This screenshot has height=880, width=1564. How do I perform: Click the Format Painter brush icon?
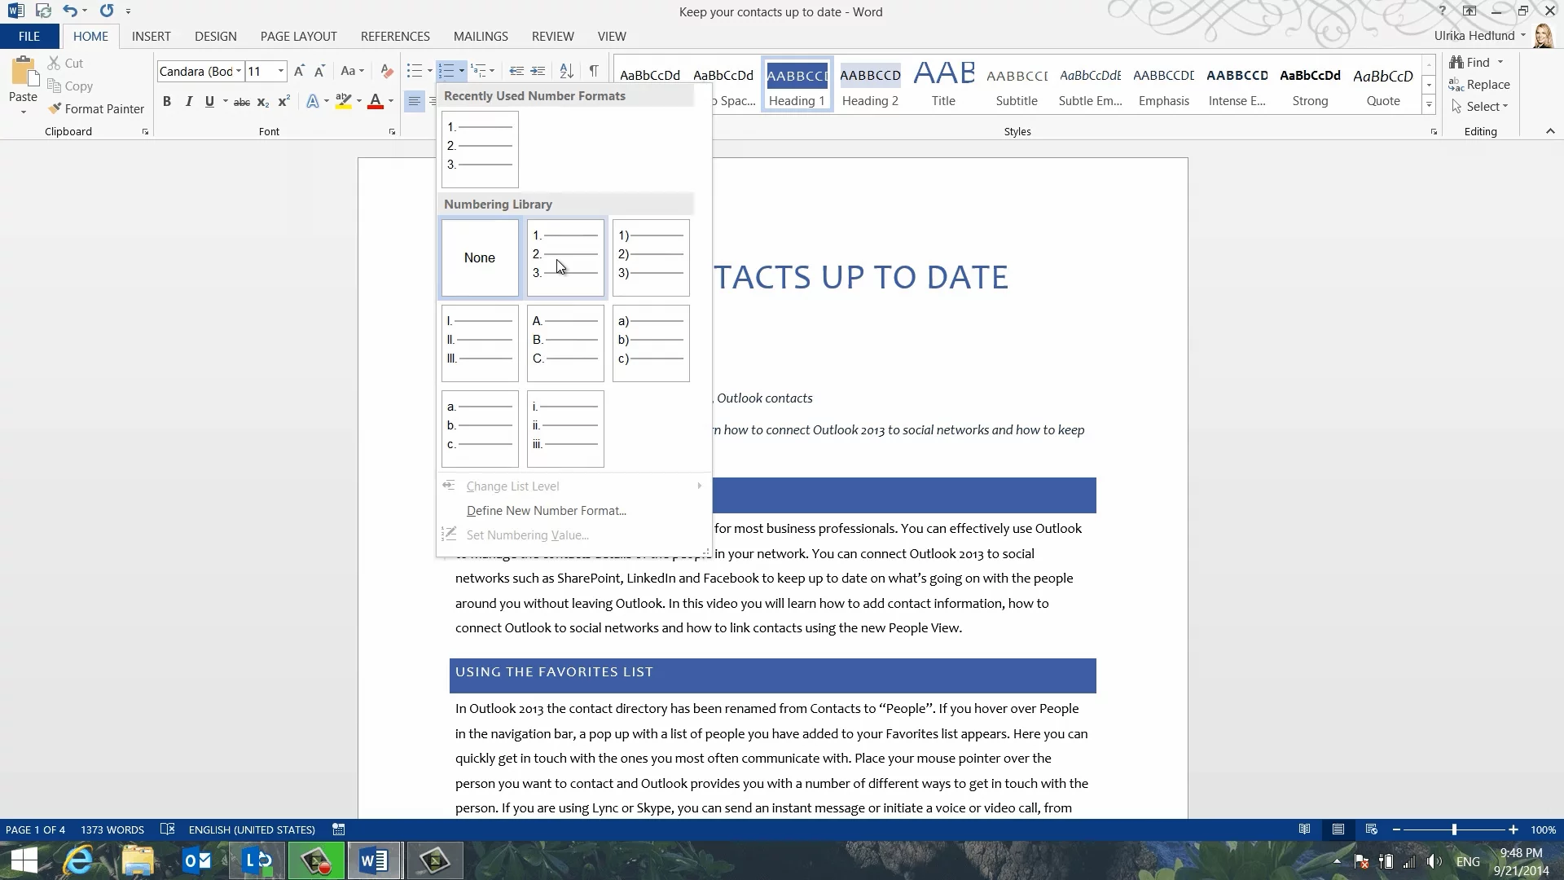click(x=55, y=108)
